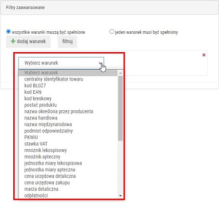Click the green plus add-condition icon
Screen dimensions: 219x203
point(13,41)
